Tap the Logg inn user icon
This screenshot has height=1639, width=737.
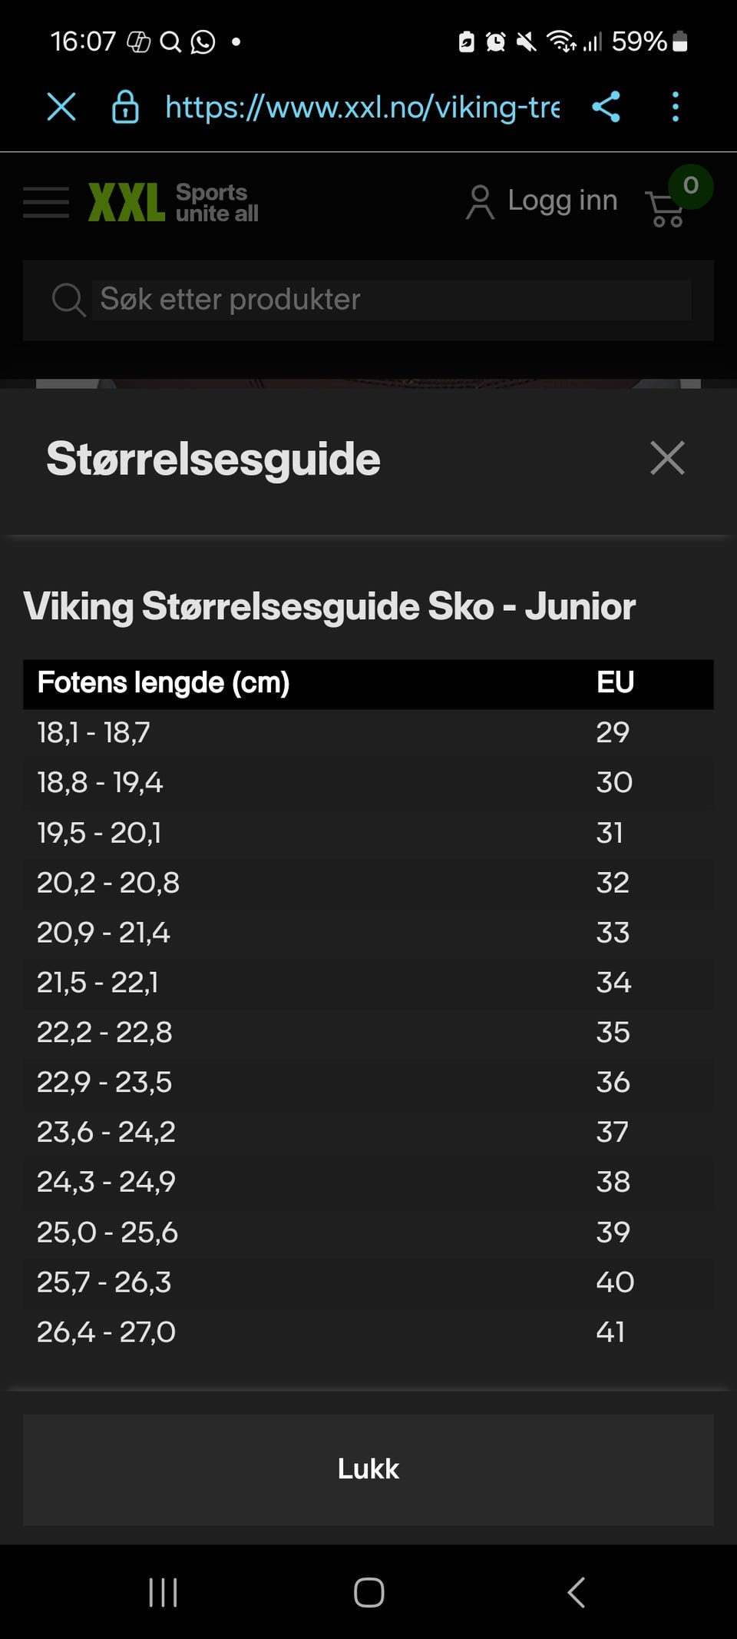[480, 202]
